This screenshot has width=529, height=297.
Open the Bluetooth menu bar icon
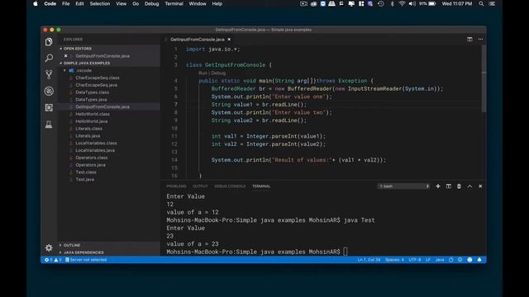click(x=392, y=3)
